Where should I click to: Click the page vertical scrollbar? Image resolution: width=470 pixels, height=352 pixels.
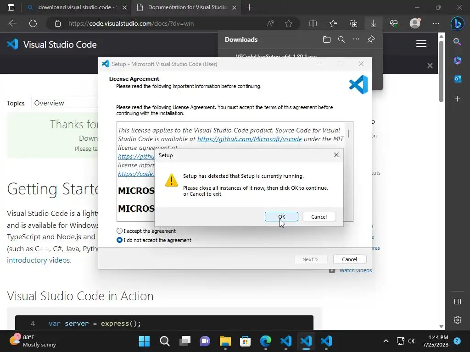coord(441,71)
